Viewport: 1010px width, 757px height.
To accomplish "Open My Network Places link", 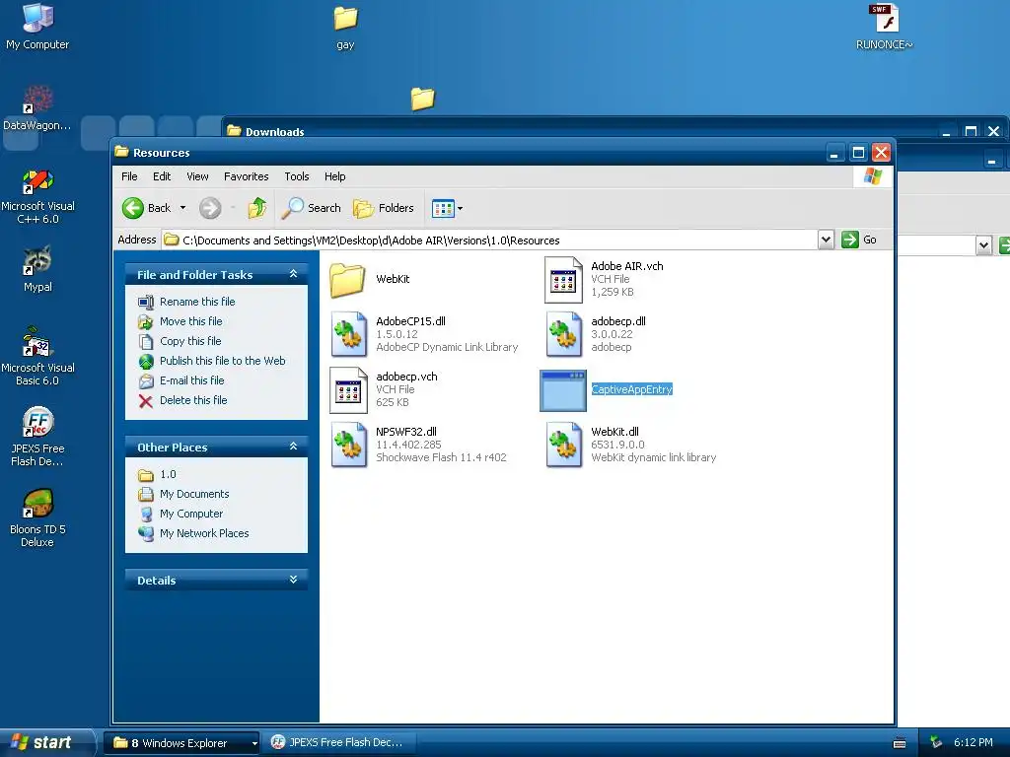I will point(204,533).
